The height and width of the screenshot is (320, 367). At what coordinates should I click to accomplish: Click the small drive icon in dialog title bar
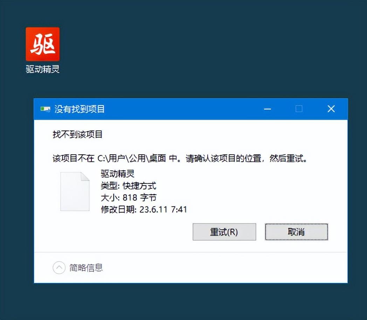45,109
